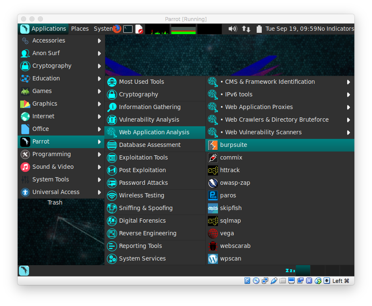Open Firefox from the top panel
Screen dimensions: 372x306
tap(117, 29)
